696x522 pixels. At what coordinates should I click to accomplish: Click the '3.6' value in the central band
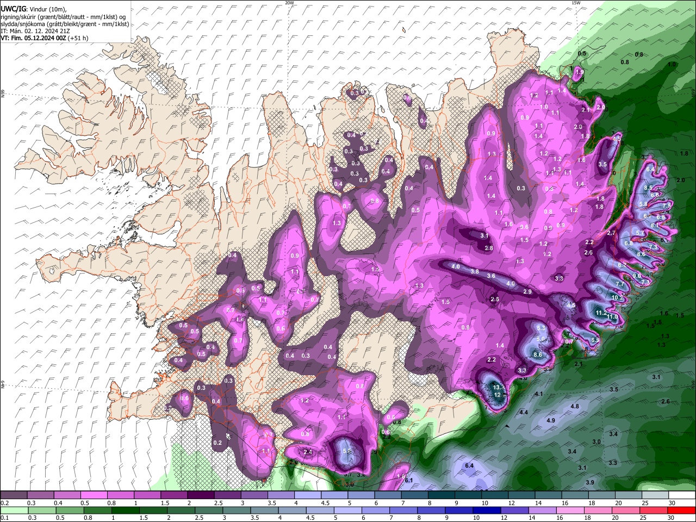point(491,276)
